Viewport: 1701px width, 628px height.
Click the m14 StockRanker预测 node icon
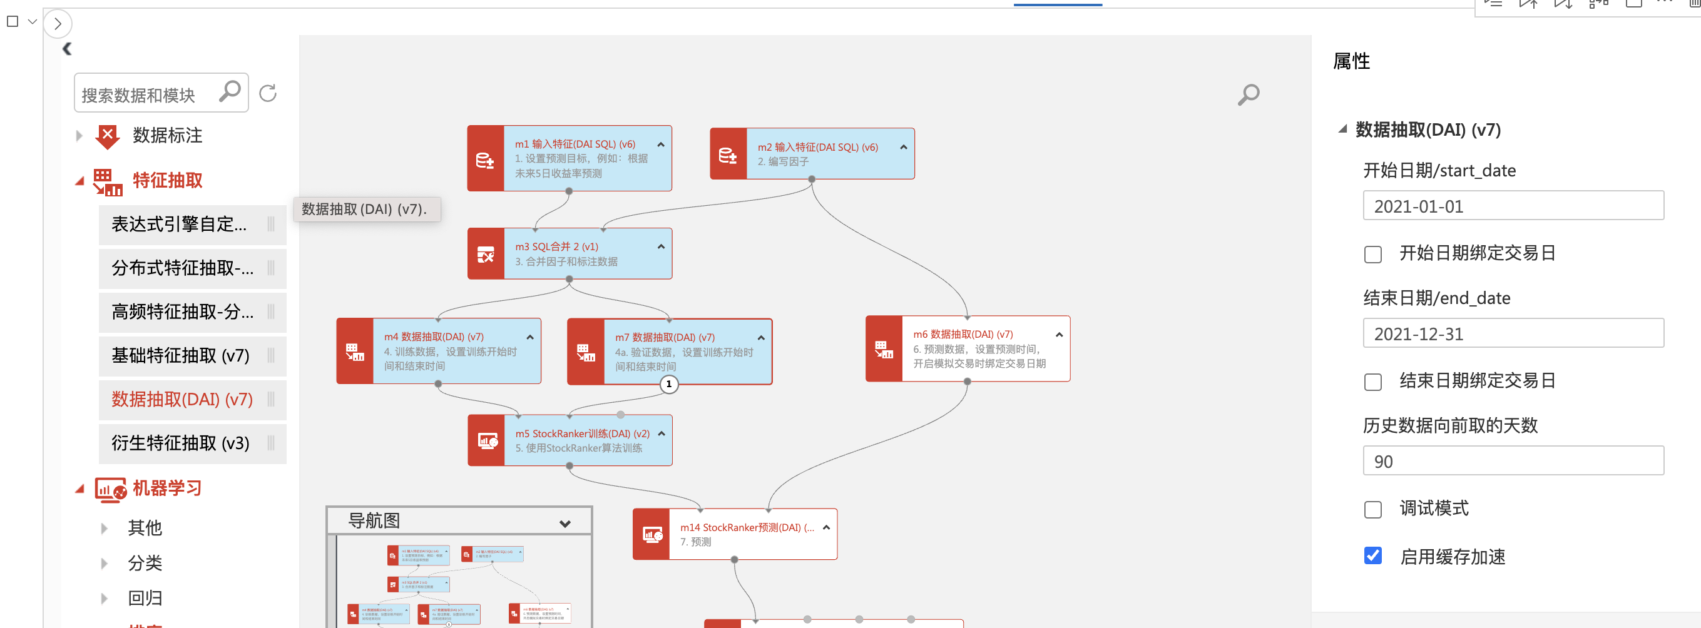pos(651,534)
